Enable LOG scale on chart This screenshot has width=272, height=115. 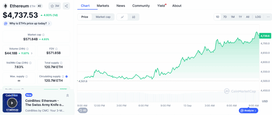pos(258,17)
